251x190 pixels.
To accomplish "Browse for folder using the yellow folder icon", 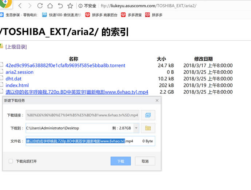I will click(148, 128).
